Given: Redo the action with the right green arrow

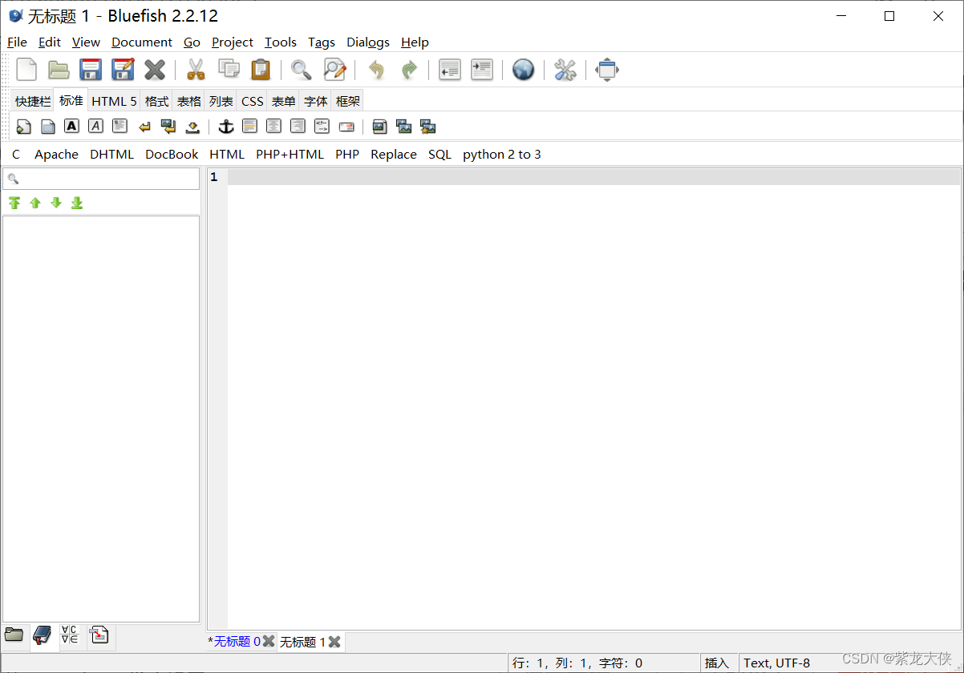Looking at the screenshot, I should pos(409,70).
